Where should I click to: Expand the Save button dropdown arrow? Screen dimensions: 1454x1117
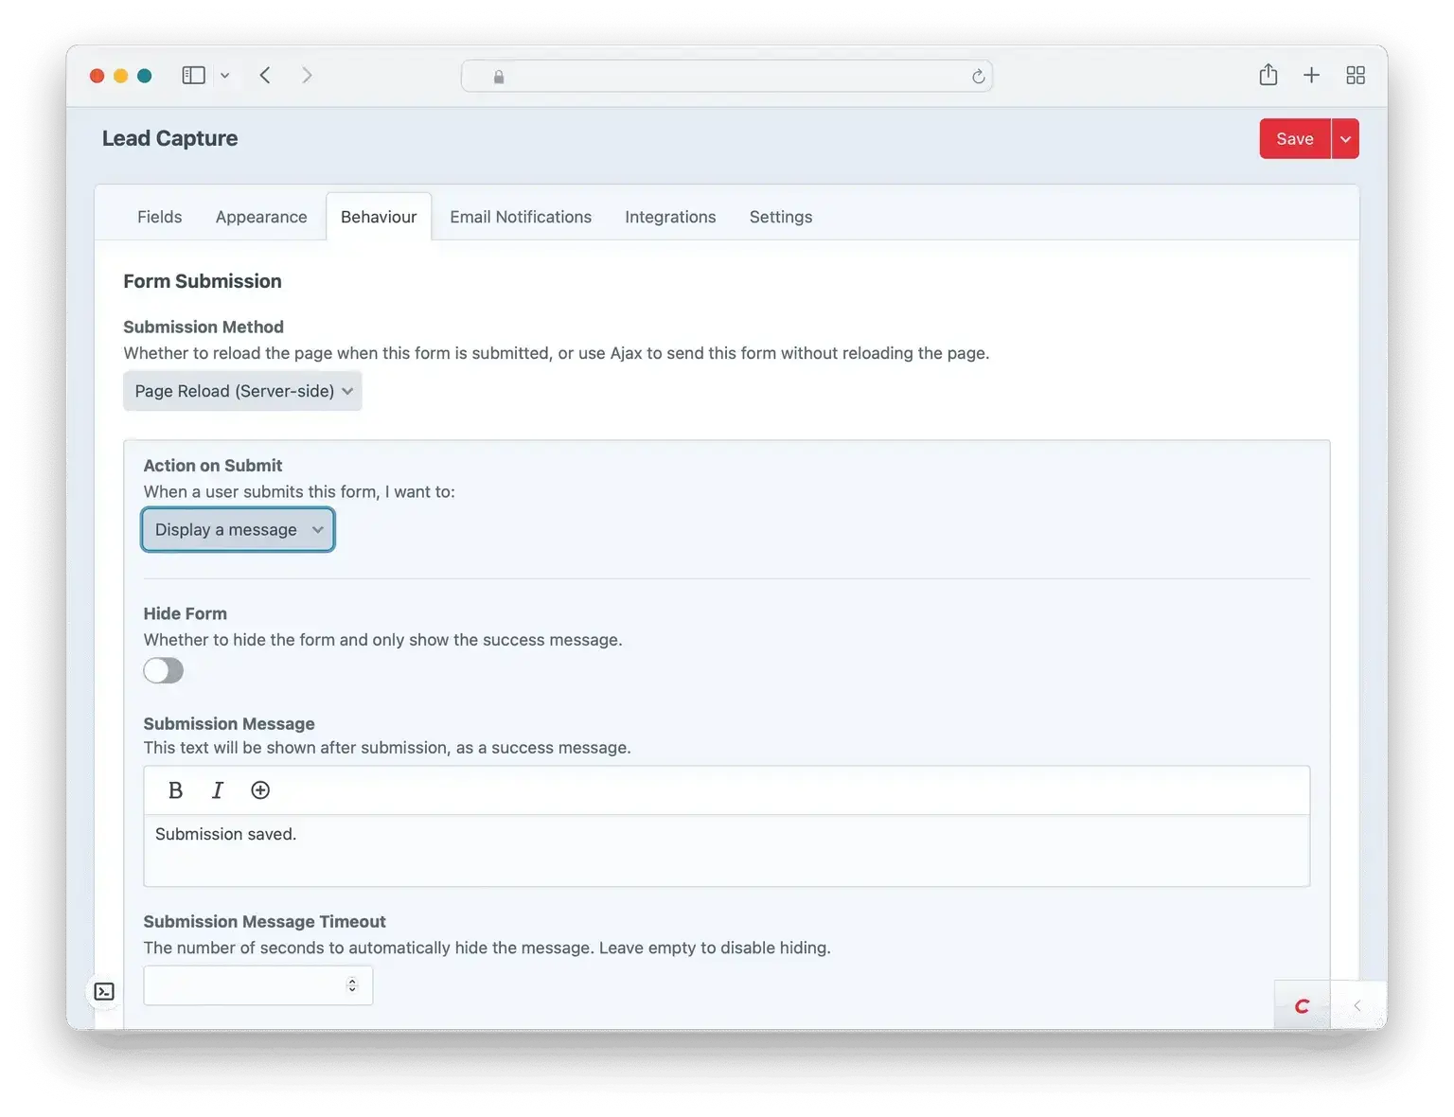coord(1344,138)
